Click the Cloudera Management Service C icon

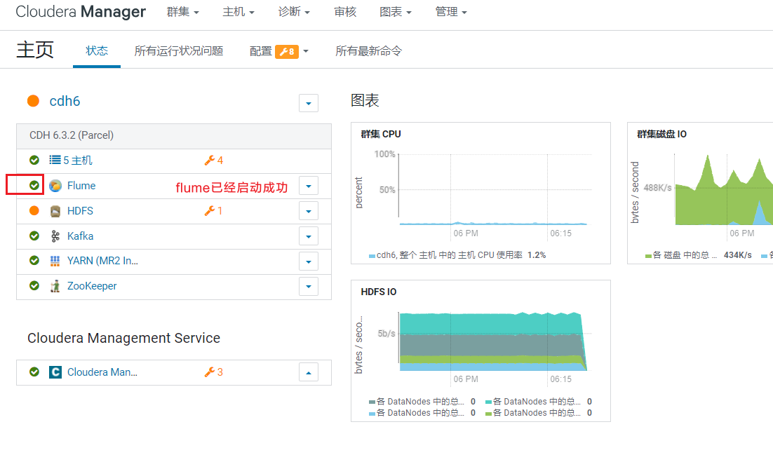tap(55, 372)
